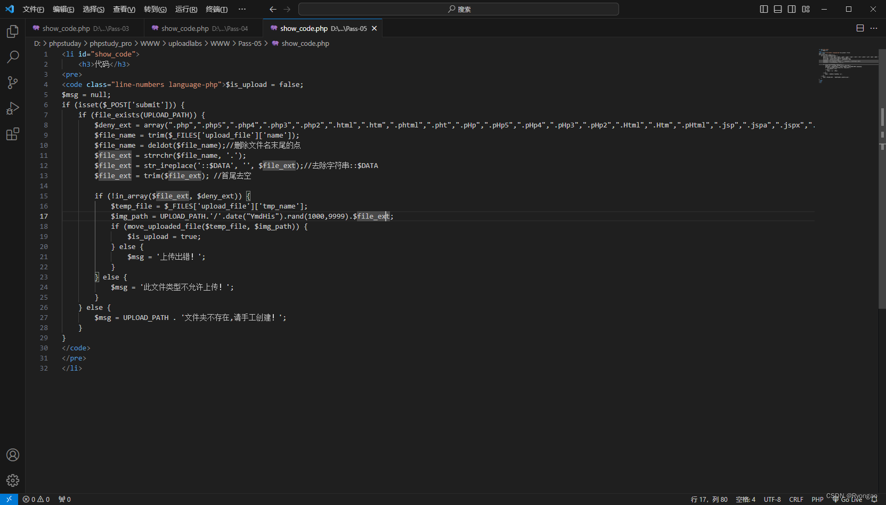
Task: Expand the phpstuday breadcrumb segment
Action: [x=65, y=43]
